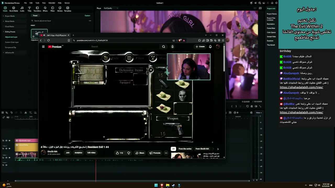Open Analytics for the video
Viewport: 335px width, 188px height.
78,153
